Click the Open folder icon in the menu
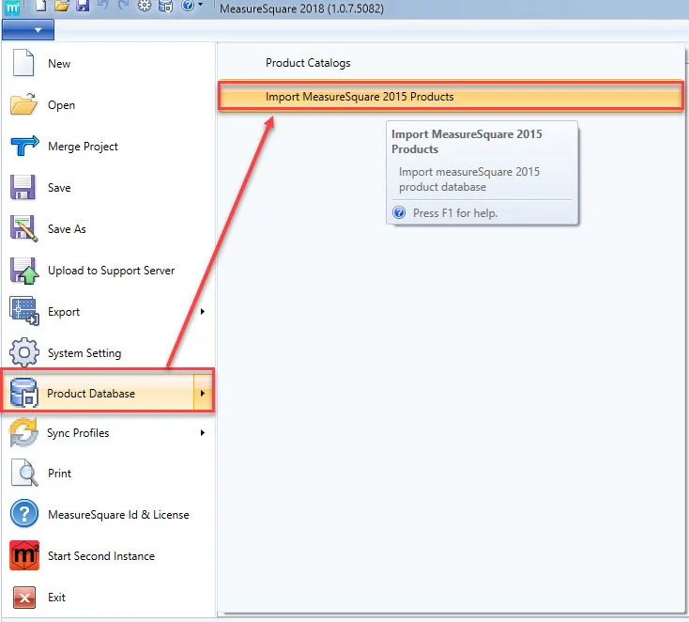689x622 pixels. 23,105
